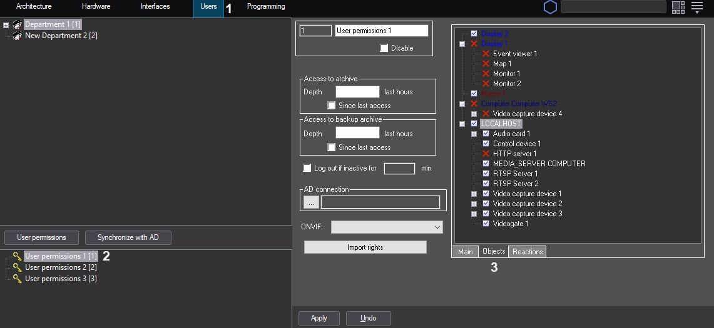Click the red X next to Computer WS2
Viewport: 714px width, 328px height.
tap(474, 104)
